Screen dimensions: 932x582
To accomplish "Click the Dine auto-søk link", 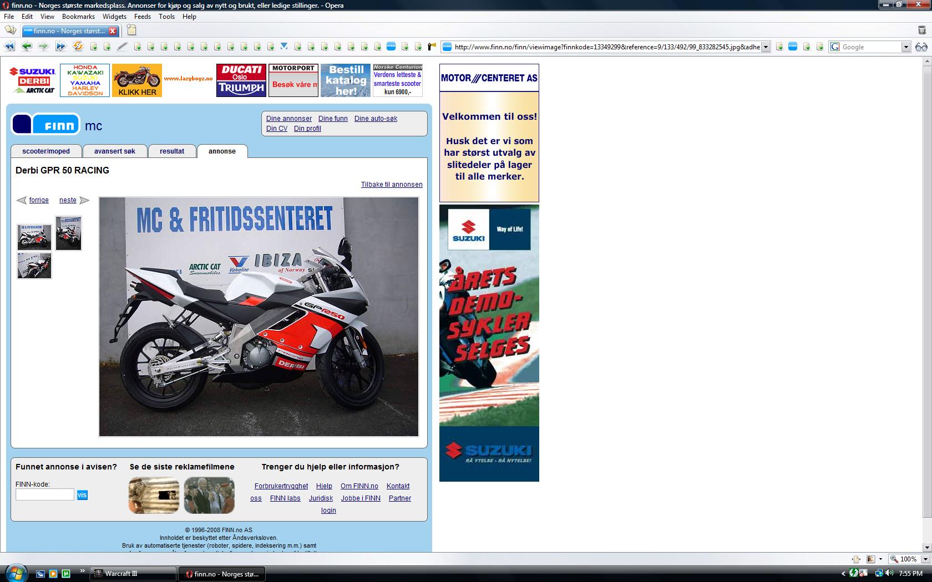I will pyautogui.click(x=376, y=119).
